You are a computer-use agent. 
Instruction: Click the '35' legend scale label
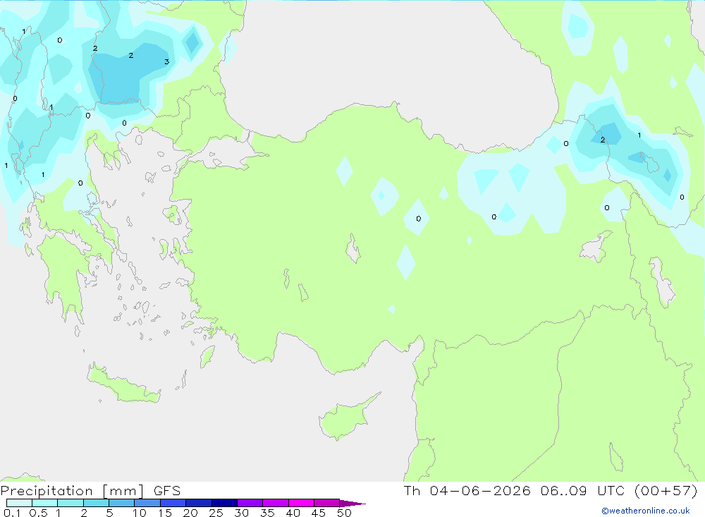point(267,513)
